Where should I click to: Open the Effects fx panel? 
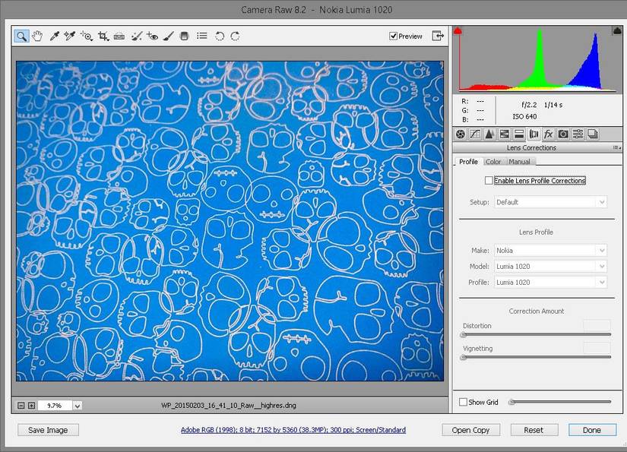pyautogui.click(x=548, y=134)
